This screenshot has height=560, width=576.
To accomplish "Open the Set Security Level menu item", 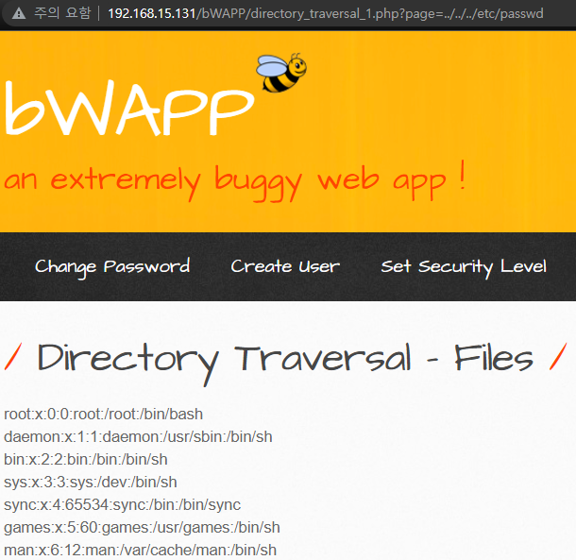I will (464, 267).
